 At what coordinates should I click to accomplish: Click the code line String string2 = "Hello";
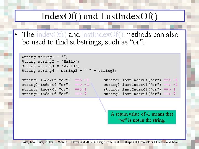[x=51, y=62]
